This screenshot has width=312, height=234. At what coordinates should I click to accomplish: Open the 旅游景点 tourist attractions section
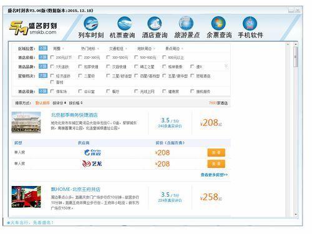click(x=187, y=28)
